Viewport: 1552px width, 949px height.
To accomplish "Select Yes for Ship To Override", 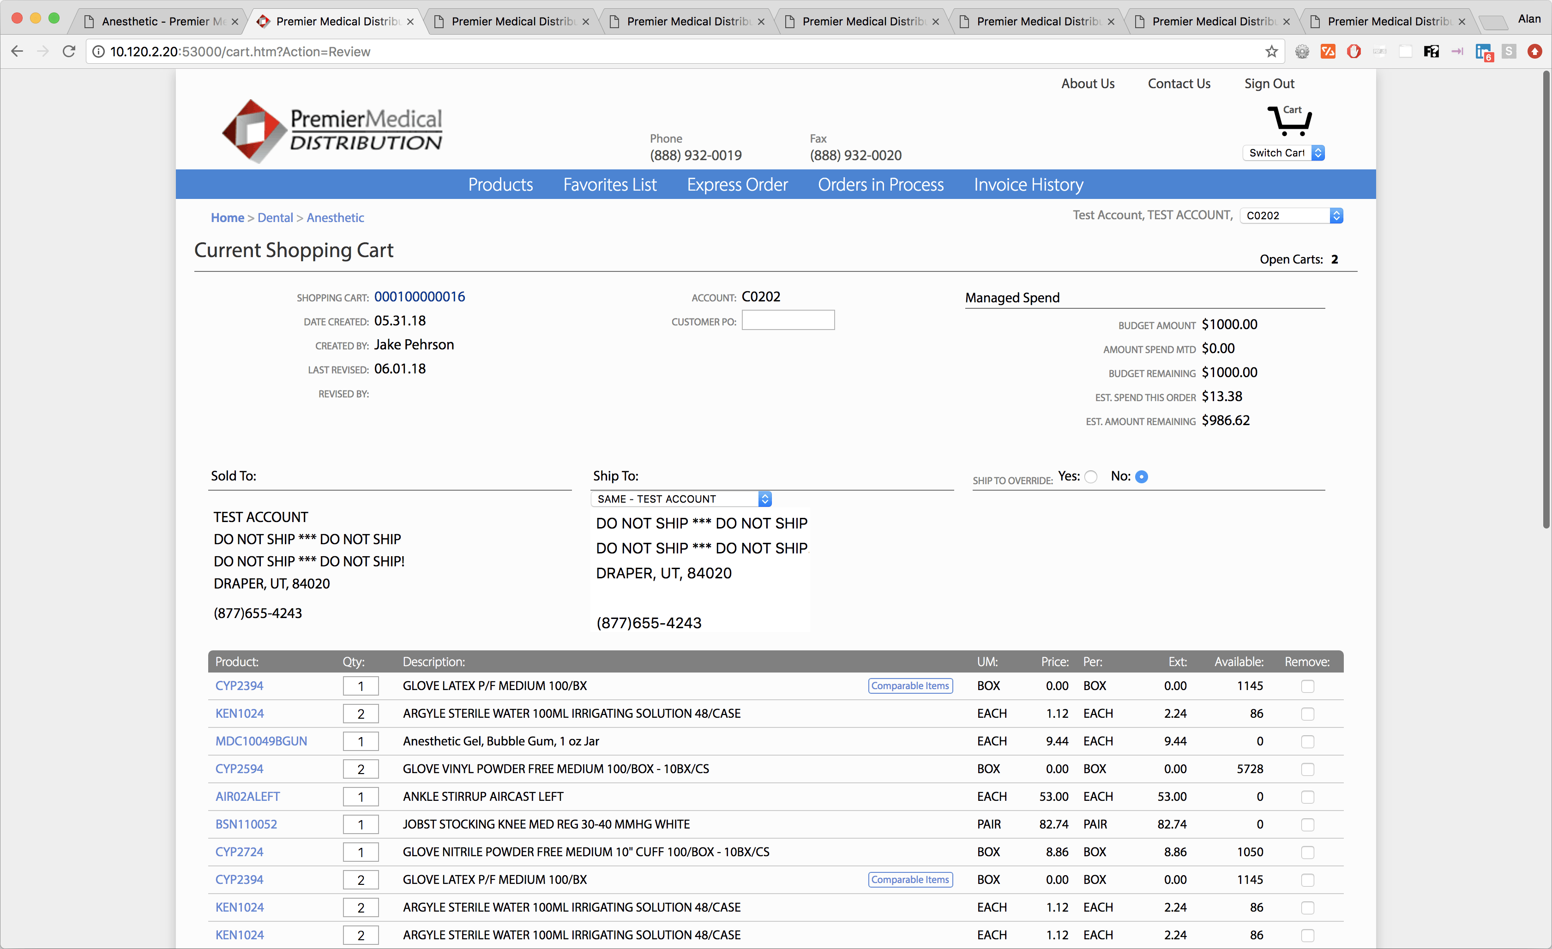I will pyautogui.click(x=1092, y=477).
